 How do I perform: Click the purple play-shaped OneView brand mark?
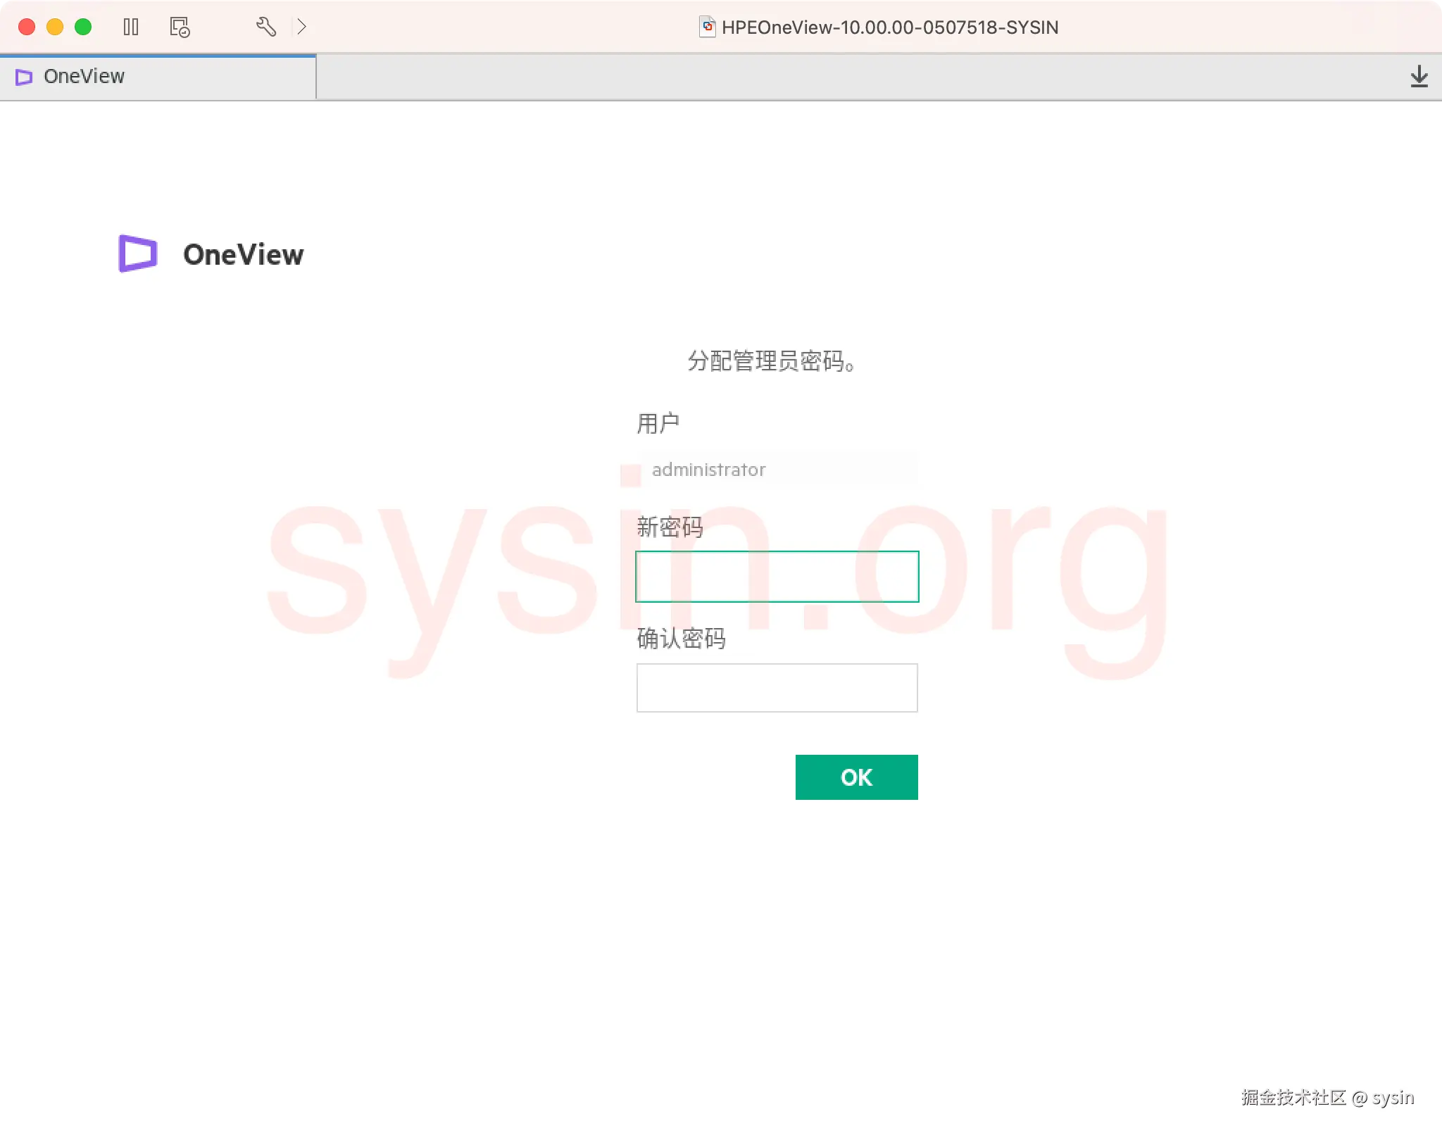click(136, 253)
